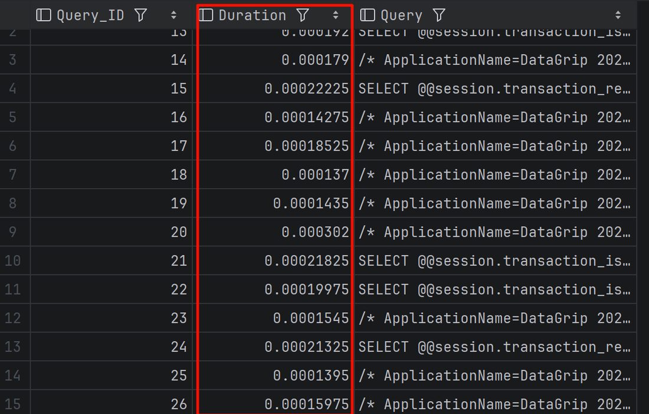Click the column icon next to Query_ID

pyautogui.click(x=44, y=15)
